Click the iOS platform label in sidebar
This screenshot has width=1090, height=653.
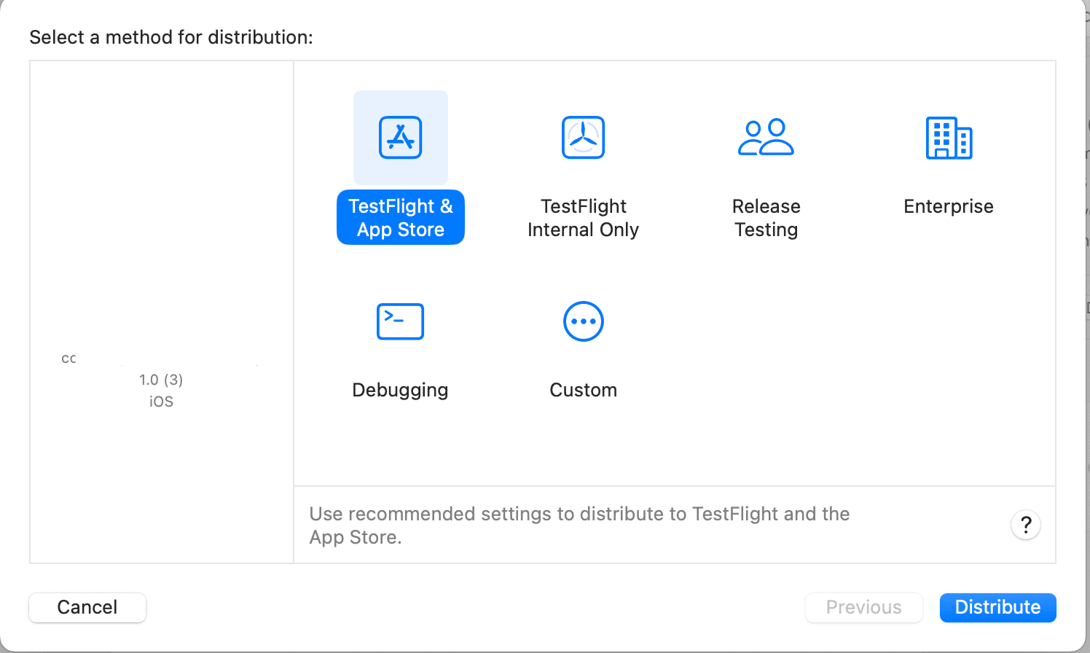tap(161, 401)
